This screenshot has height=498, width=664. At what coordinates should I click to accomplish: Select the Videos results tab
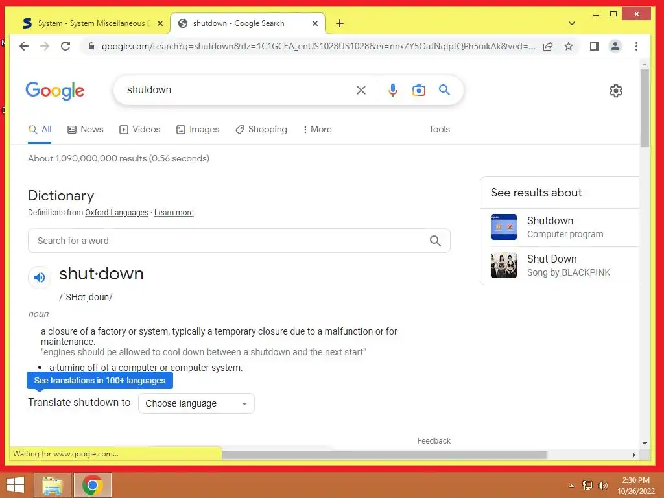tap(140, 130)
